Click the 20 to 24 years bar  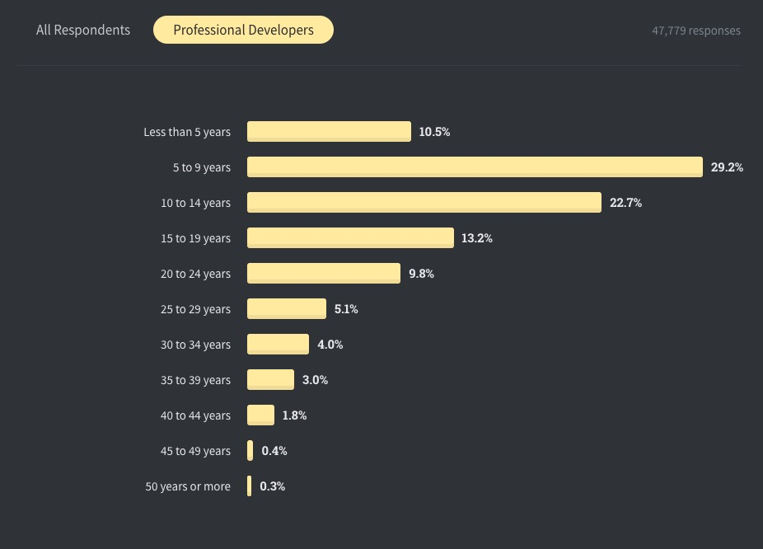point(324,274)
